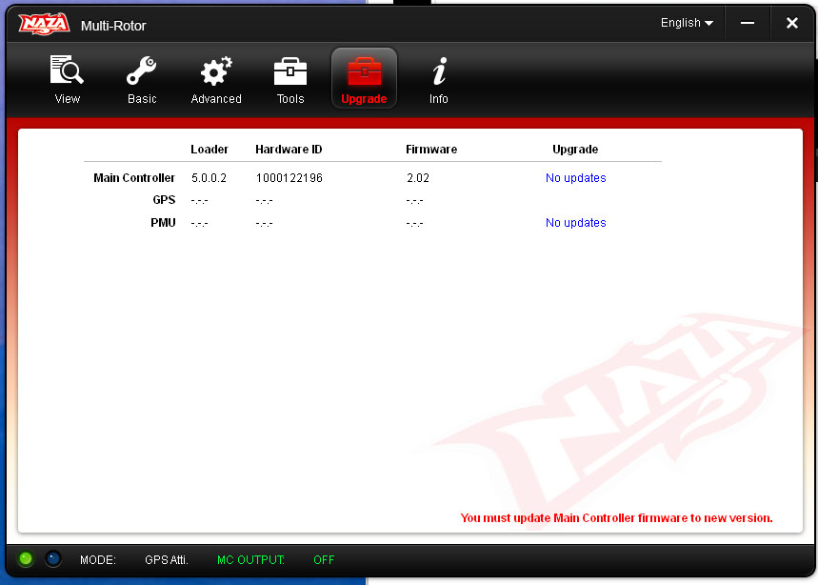Viewport: 818px width, 585px height.
Task: Open the Info page icon
Action: pyautogui.click(x=438, y=71)
